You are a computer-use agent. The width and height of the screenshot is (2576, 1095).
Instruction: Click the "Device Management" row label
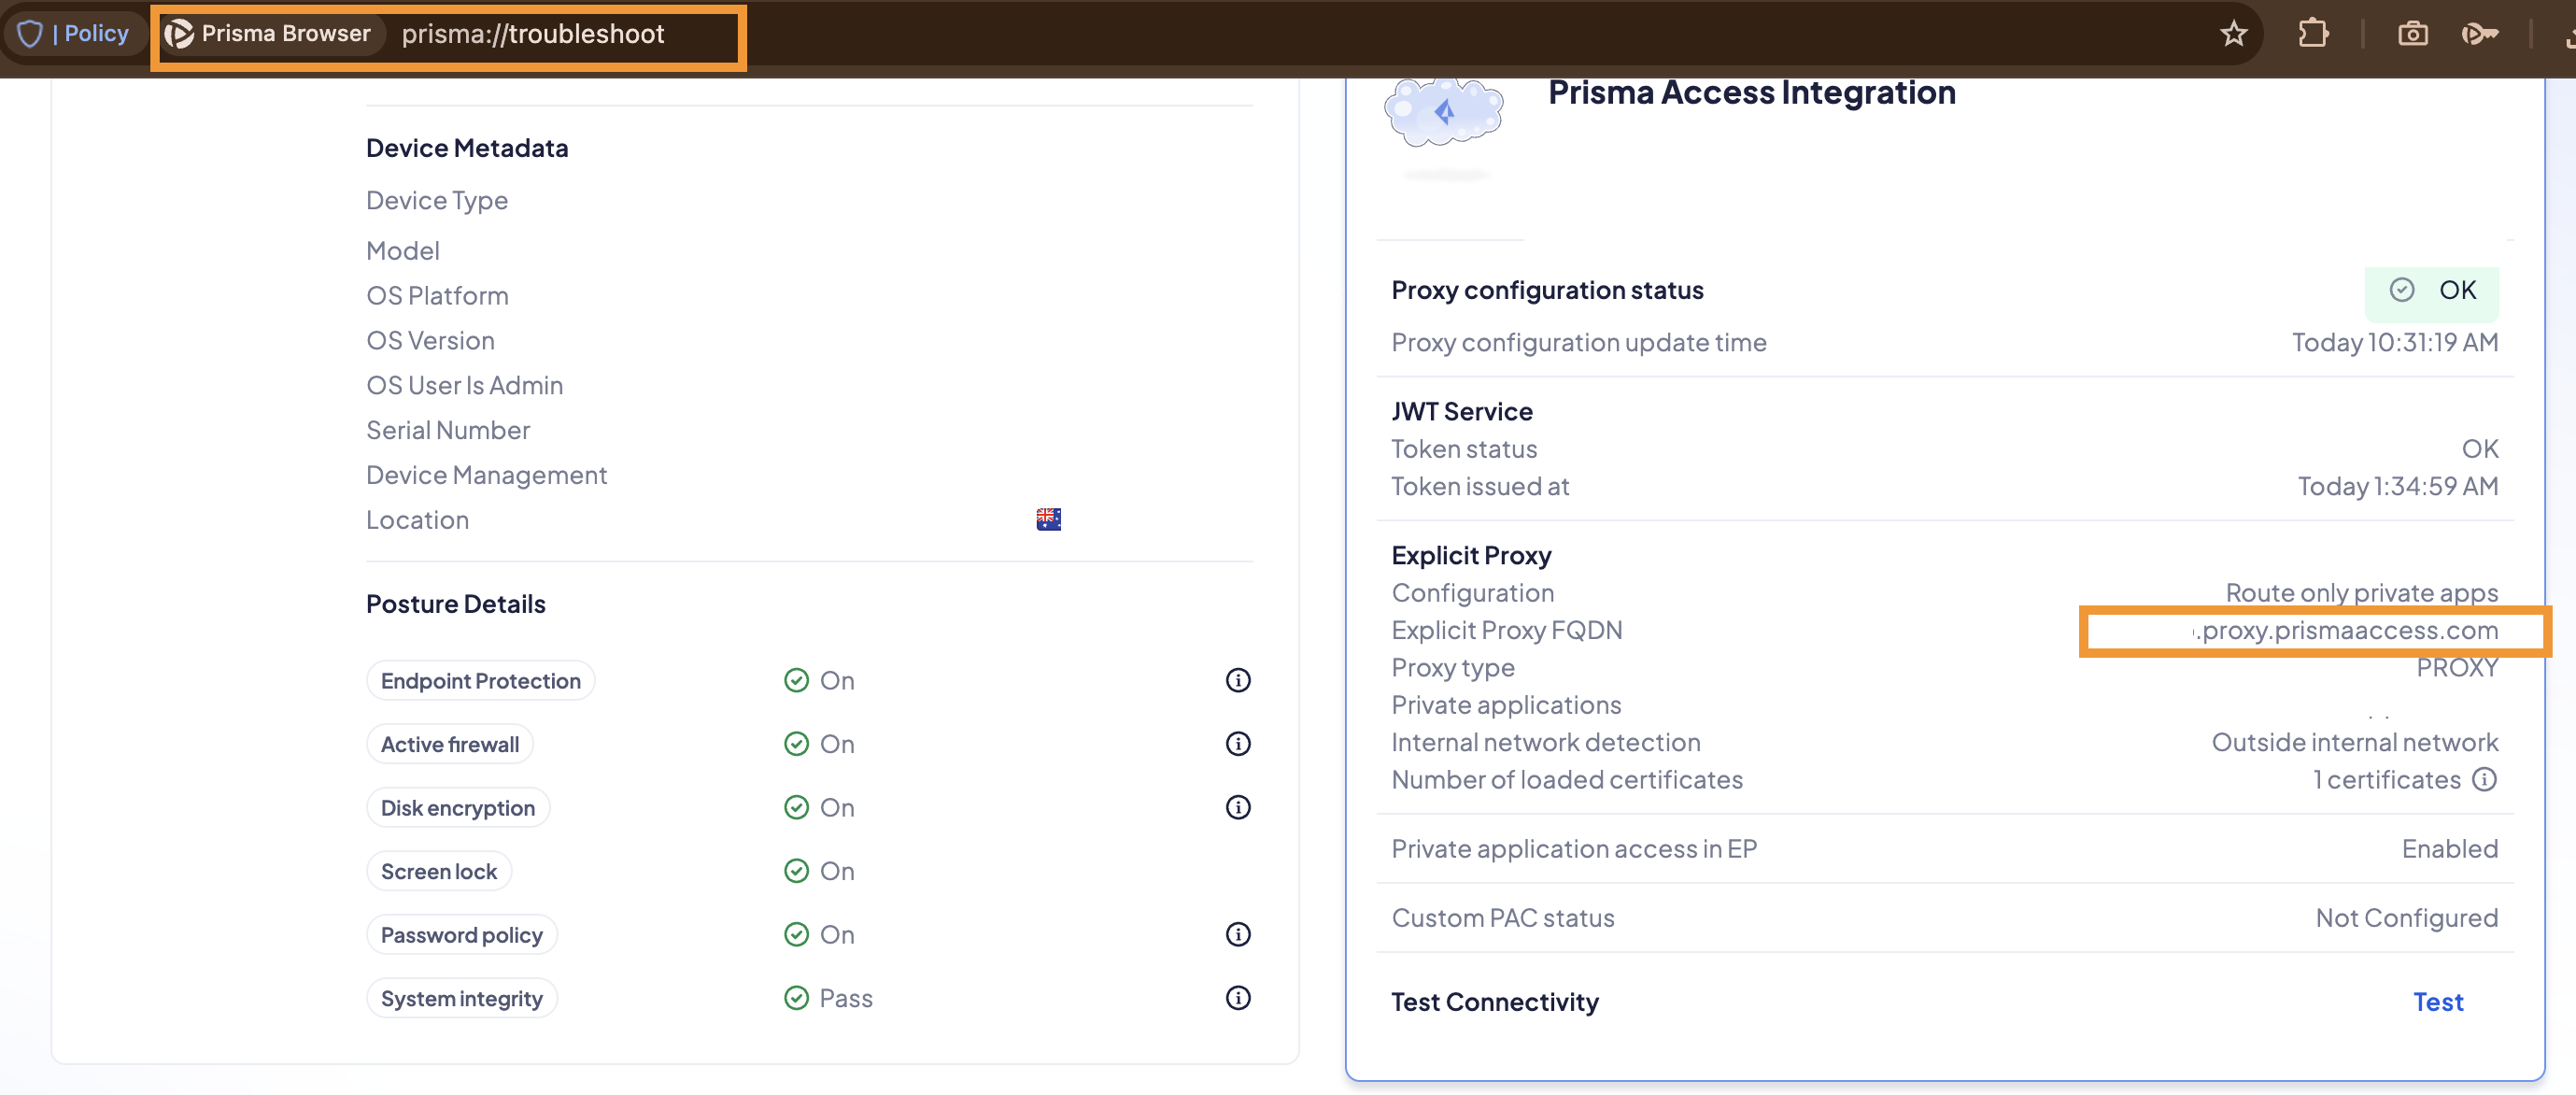pyautogui.click(x=486, y=475)
